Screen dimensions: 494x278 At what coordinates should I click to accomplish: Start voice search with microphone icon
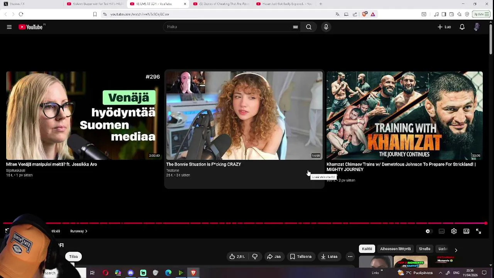pyautogui.click(x=326, y=27)
